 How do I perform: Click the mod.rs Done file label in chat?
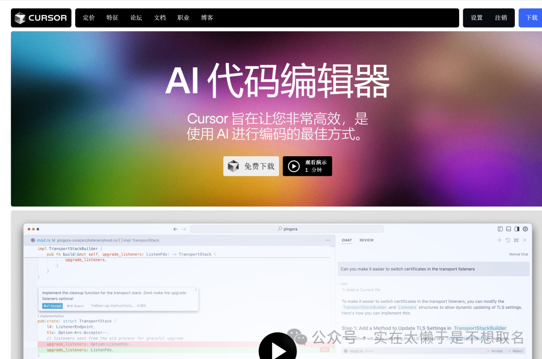(x=358, y=350)
